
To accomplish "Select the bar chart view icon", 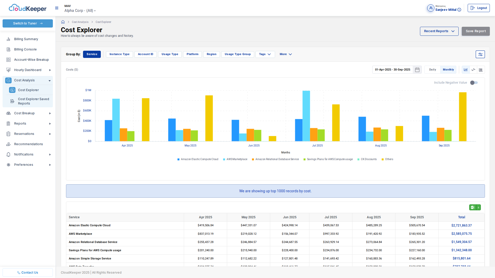I will coord(466,70).
